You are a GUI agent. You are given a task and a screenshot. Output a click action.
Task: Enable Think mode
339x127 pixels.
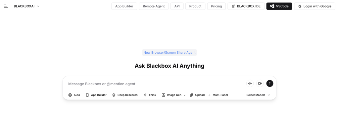(150, 95)
